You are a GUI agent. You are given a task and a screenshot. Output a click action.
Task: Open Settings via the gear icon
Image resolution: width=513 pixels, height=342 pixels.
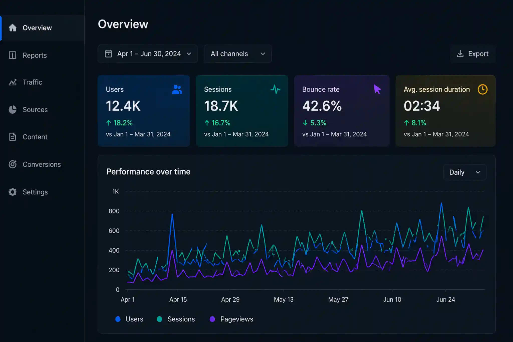13,192
